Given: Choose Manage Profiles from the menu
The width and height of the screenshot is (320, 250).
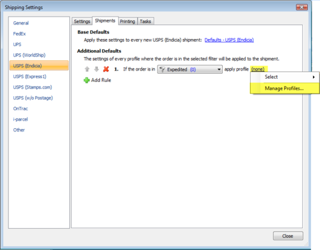Looking at the screenshot, I should (285, 88).
